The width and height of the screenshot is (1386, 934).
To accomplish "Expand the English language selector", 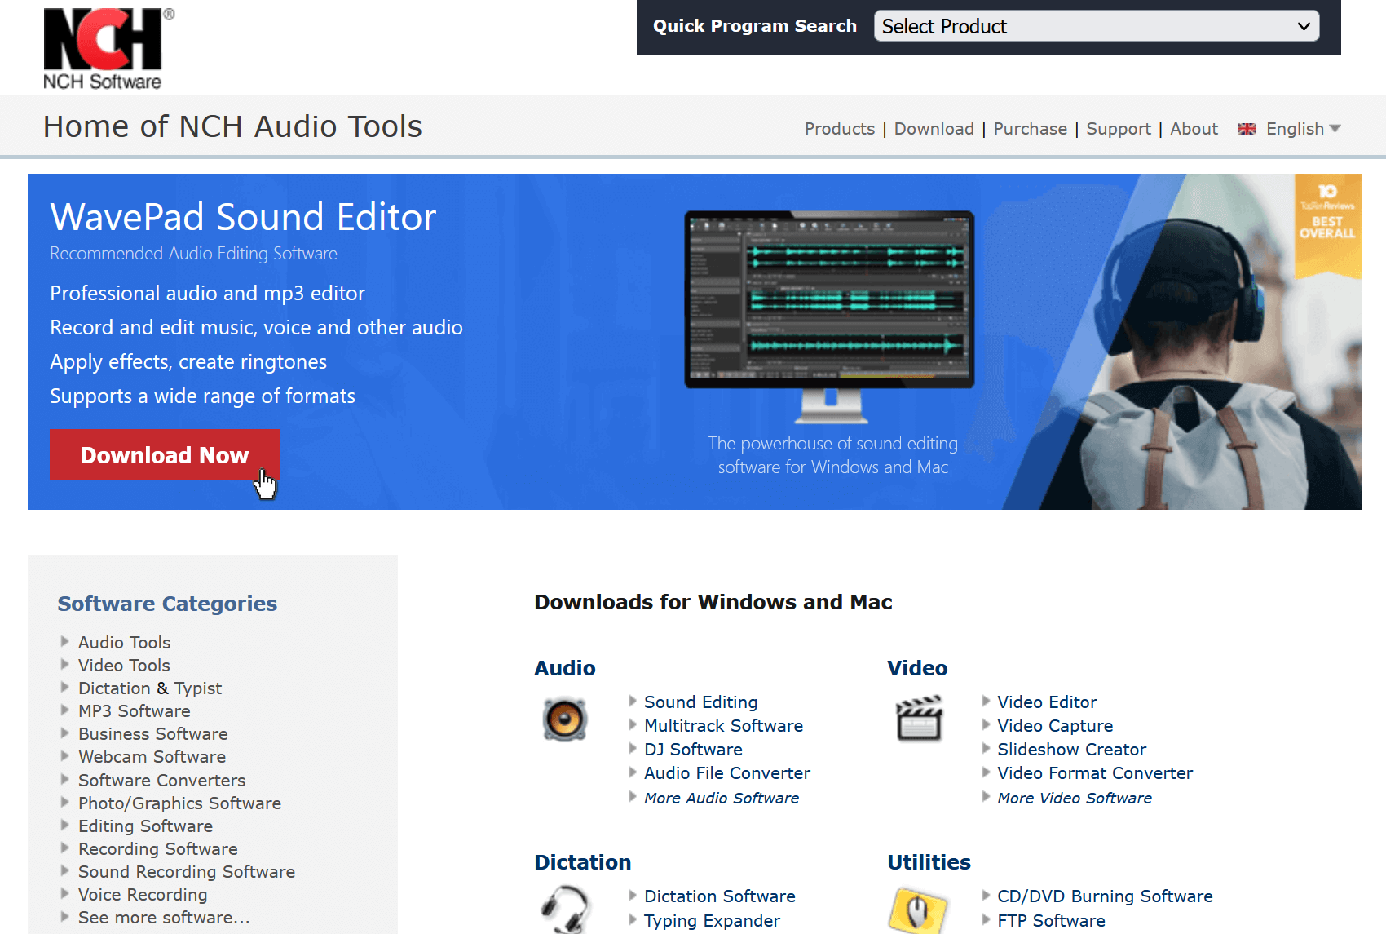I will point(1303,129).
